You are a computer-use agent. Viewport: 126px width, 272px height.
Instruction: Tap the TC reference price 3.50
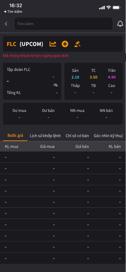93,77
